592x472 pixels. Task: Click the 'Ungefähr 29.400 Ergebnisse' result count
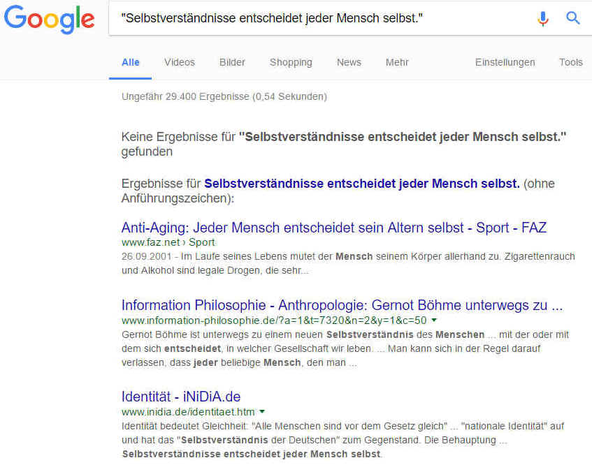(224, 96)
